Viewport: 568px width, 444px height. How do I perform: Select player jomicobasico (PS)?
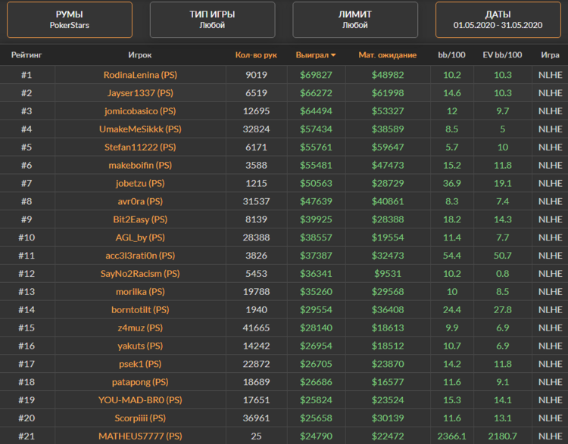click(140, 111)
